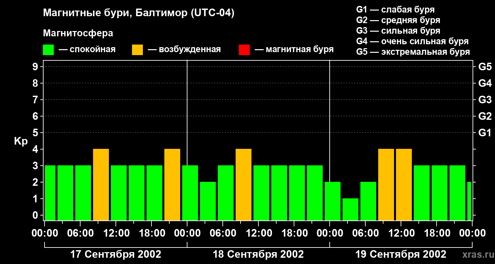Viewport: 495px width, 264px height.
Task: Click the orange 'возбужденная' legend swatch
Action: (137, 50)
